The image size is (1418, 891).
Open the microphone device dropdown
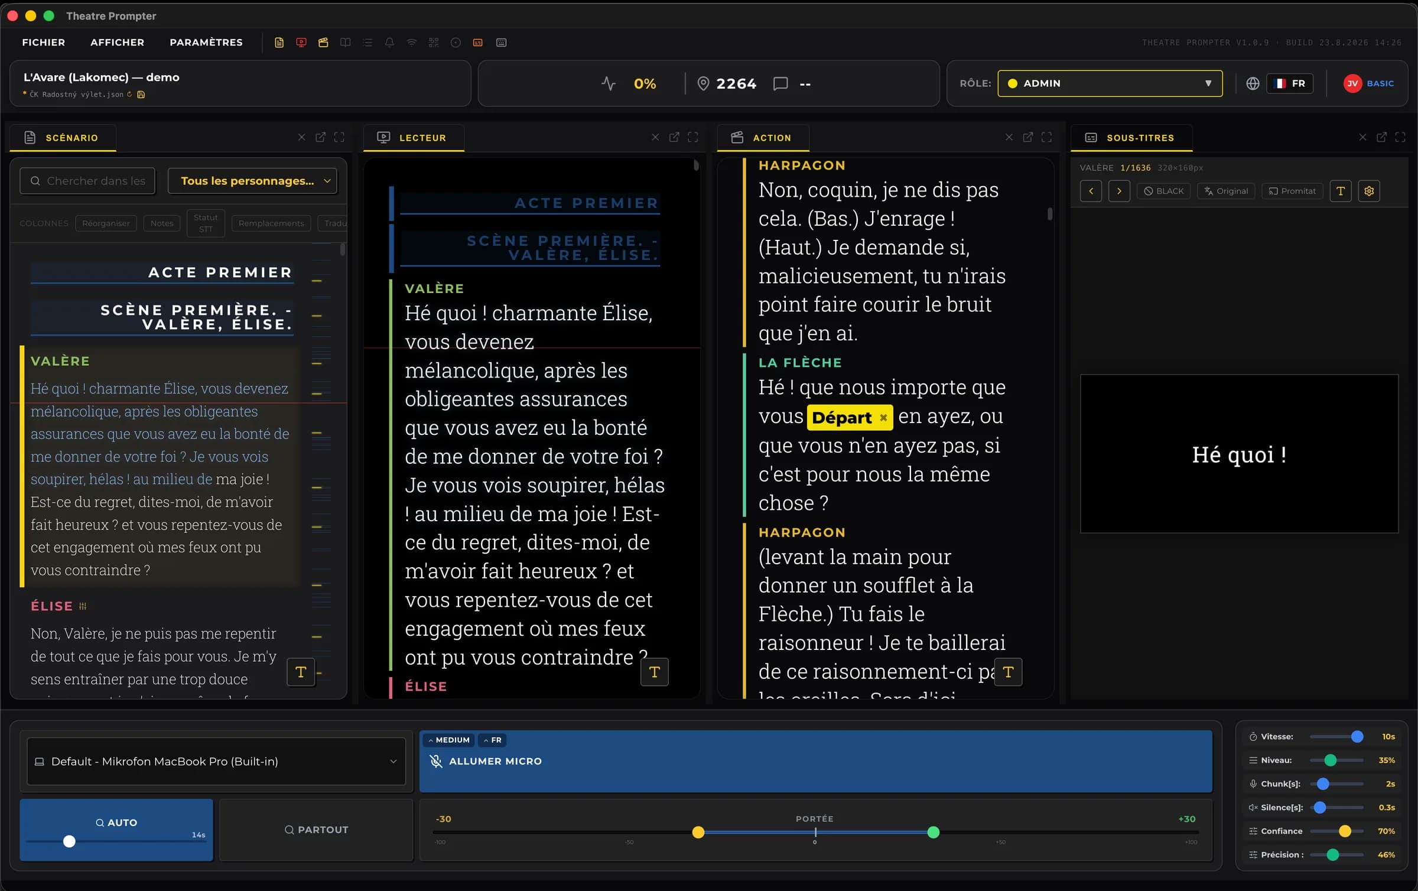[216, 761]
